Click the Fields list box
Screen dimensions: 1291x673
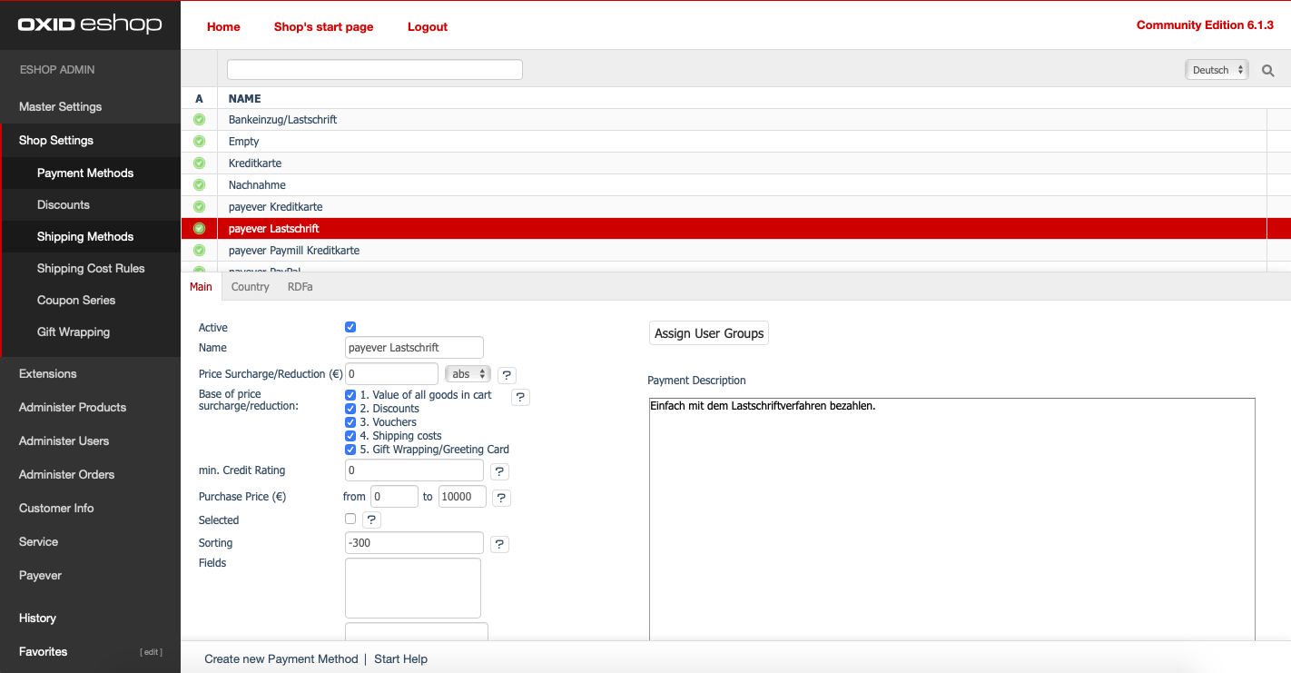413,589
